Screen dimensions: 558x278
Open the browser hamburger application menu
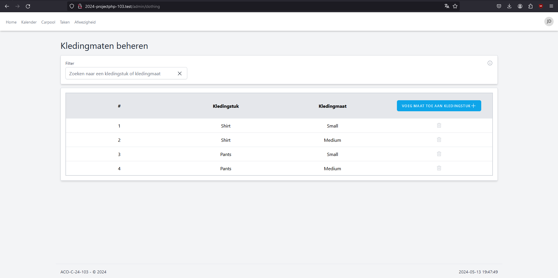coord(551,6)
